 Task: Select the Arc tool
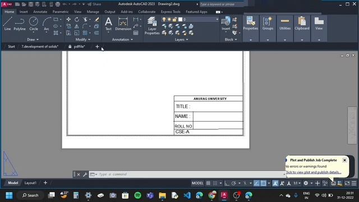(x=47, y=24)
